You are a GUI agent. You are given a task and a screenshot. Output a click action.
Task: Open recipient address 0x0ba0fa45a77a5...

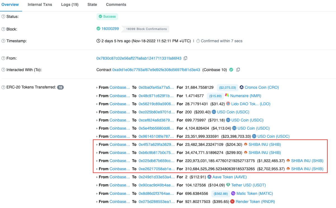tap(156, 87)
